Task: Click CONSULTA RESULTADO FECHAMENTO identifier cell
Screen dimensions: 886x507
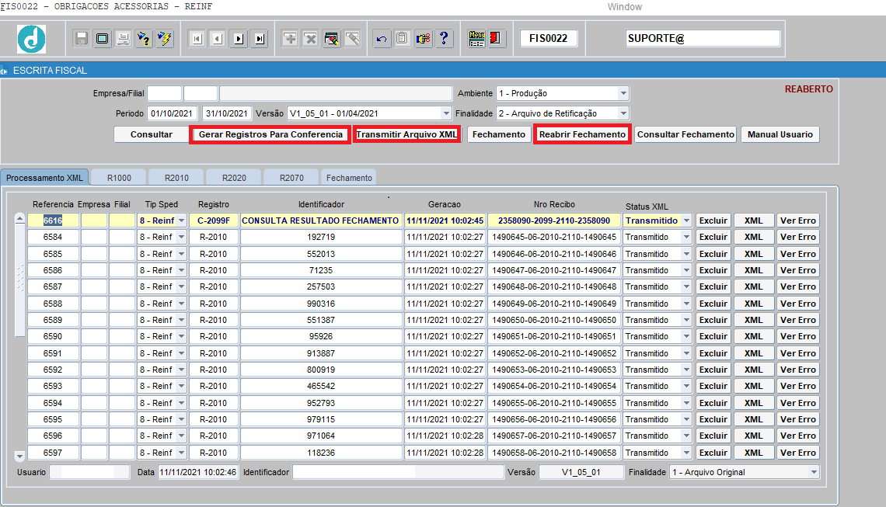Action: [x=320, y=221]
